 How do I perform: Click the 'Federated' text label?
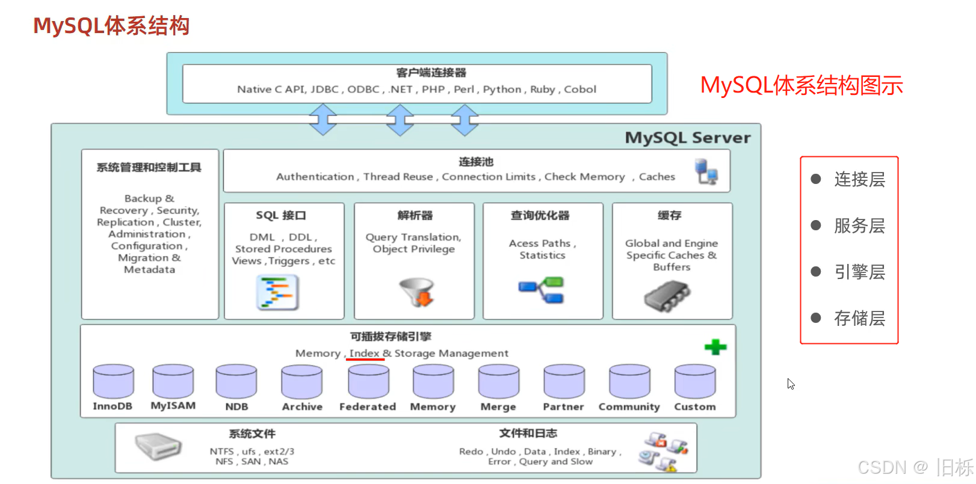[368, 406]
